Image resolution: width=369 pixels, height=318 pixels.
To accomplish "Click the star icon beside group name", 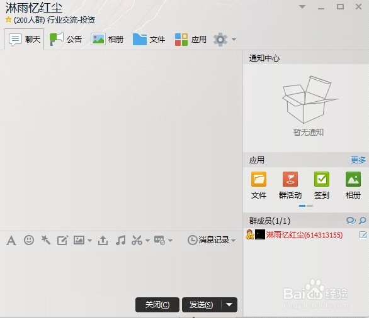I will click(8, 19).
